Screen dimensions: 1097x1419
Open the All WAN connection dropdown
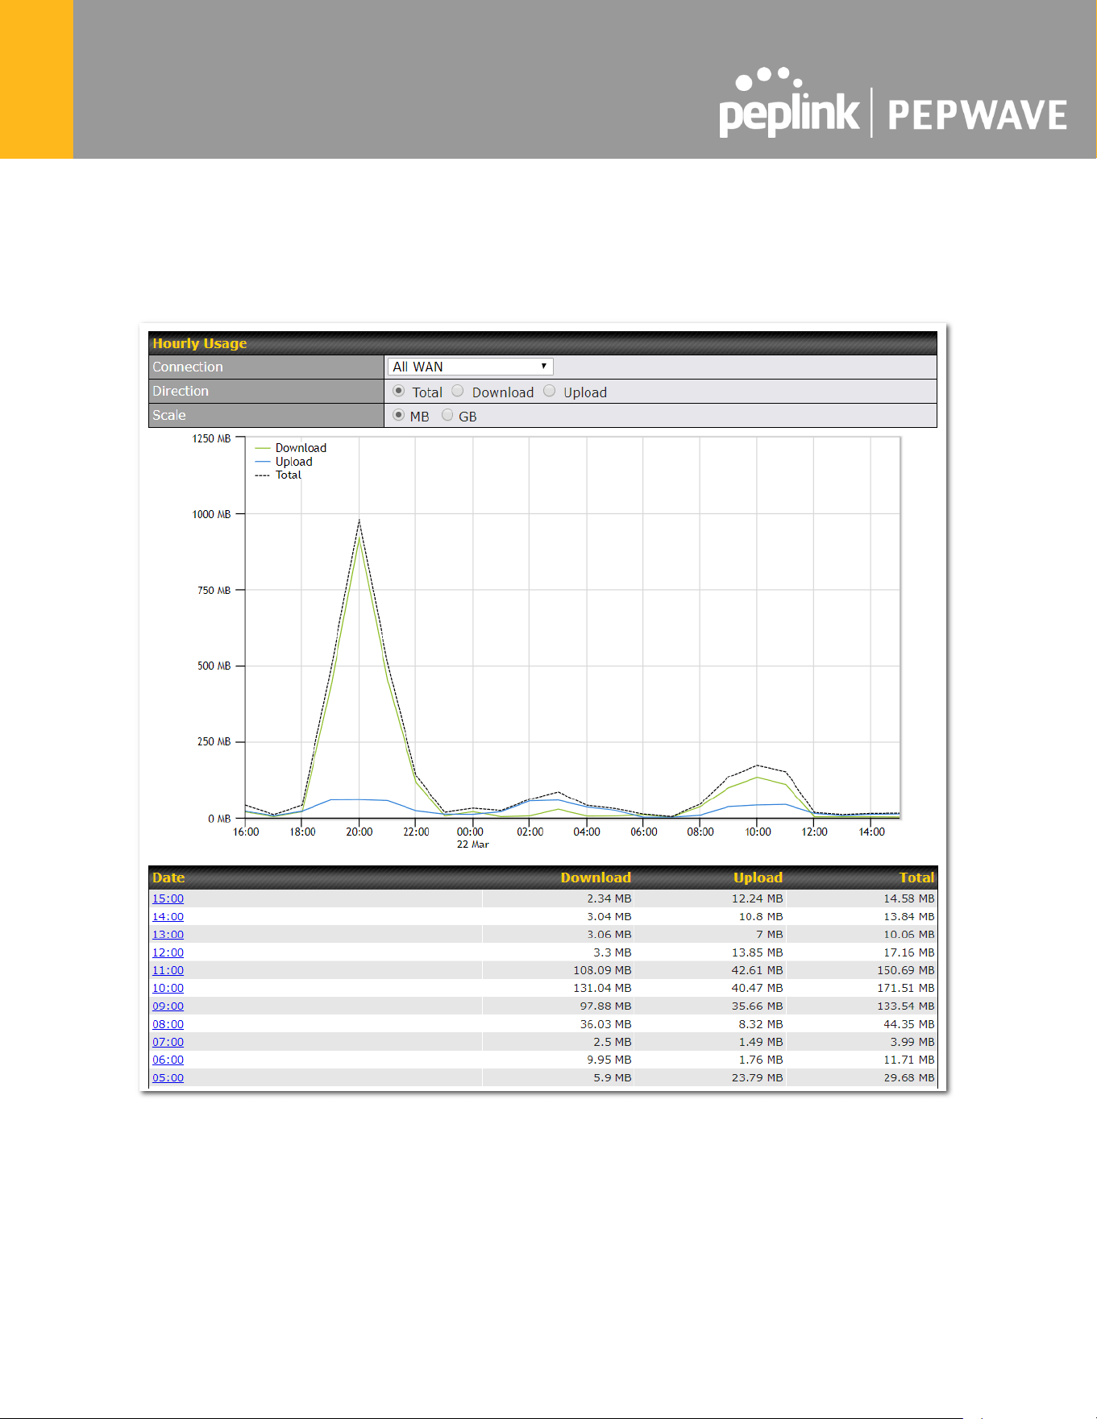pos(470,367)
